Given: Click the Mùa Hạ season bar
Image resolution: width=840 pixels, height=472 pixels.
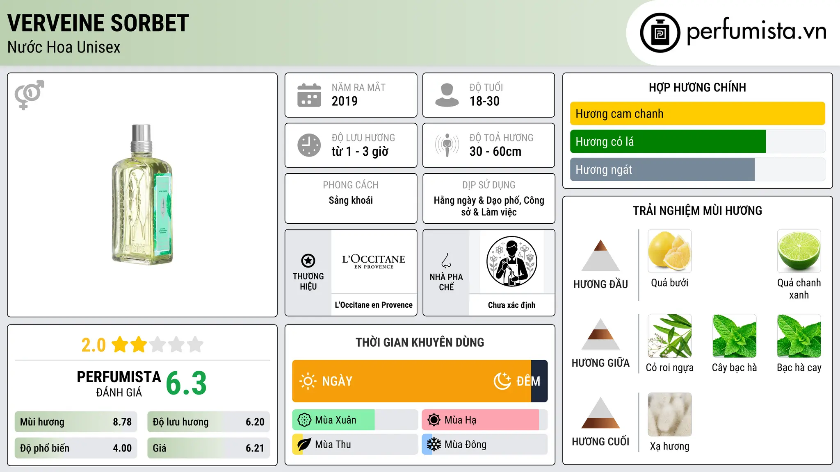Looking at the screenshot, I should click(x=484, y=420).
